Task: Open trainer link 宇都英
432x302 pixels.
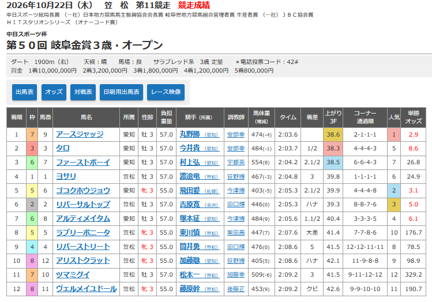Action: (236, 163)
